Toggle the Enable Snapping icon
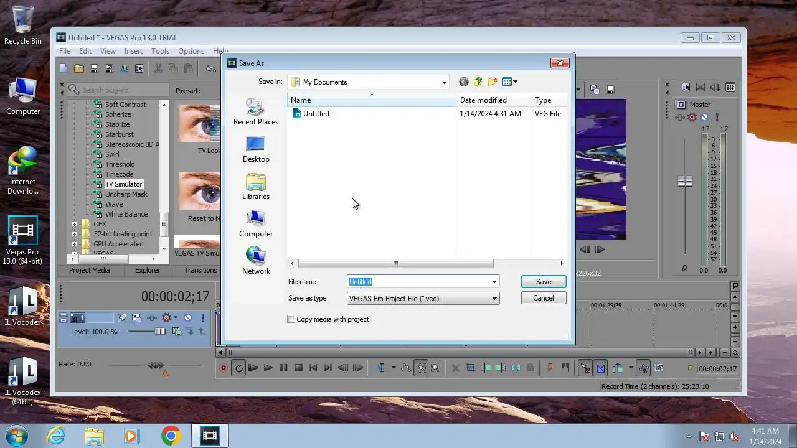 pos(585,368)
